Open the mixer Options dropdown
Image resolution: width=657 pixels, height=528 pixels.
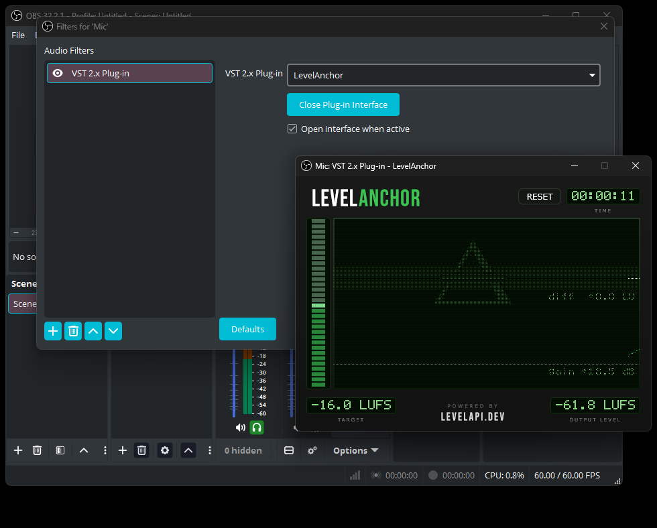[356, 450]
